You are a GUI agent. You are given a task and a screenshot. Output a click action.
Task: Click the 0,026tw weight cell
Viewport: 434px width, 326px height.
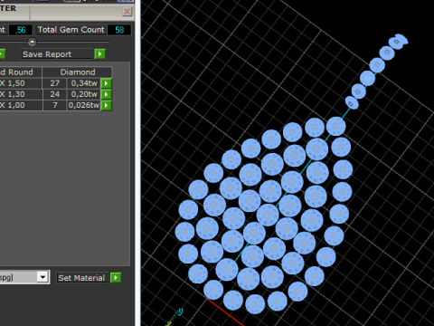(x=84, y=105)
